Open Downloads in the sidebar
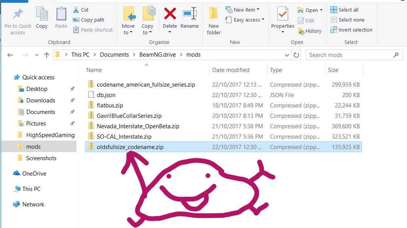 click(37, 101)
